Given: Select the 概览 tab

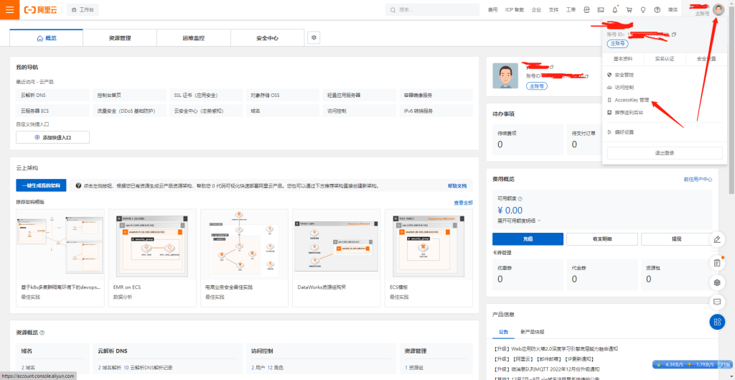Looking at the screenshot, I should tap(47, 38).
